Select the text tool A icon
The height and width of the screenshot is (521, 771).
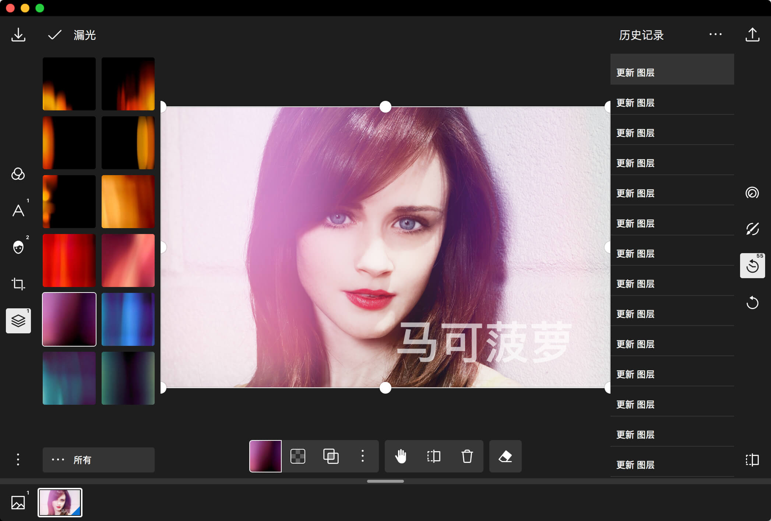[18, 210]
